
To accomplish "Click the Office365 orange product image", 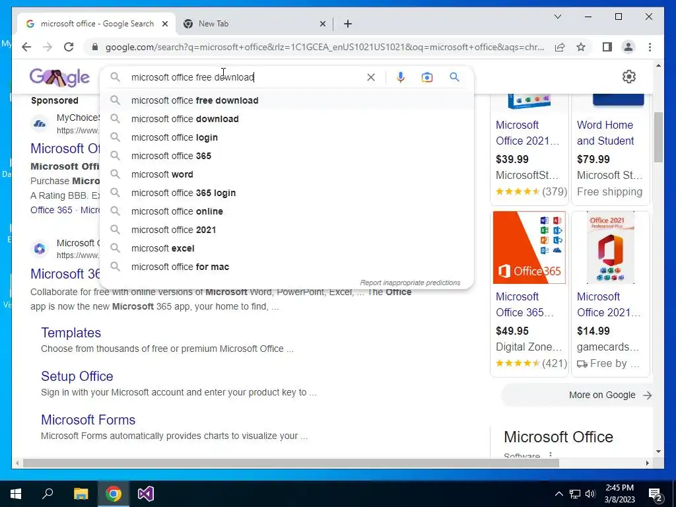I will tap(529, 248).
